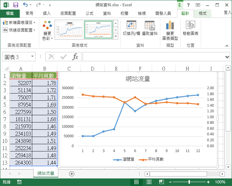
Task: Open the Name Box dropdown arrow
Action: coord(32,57)
